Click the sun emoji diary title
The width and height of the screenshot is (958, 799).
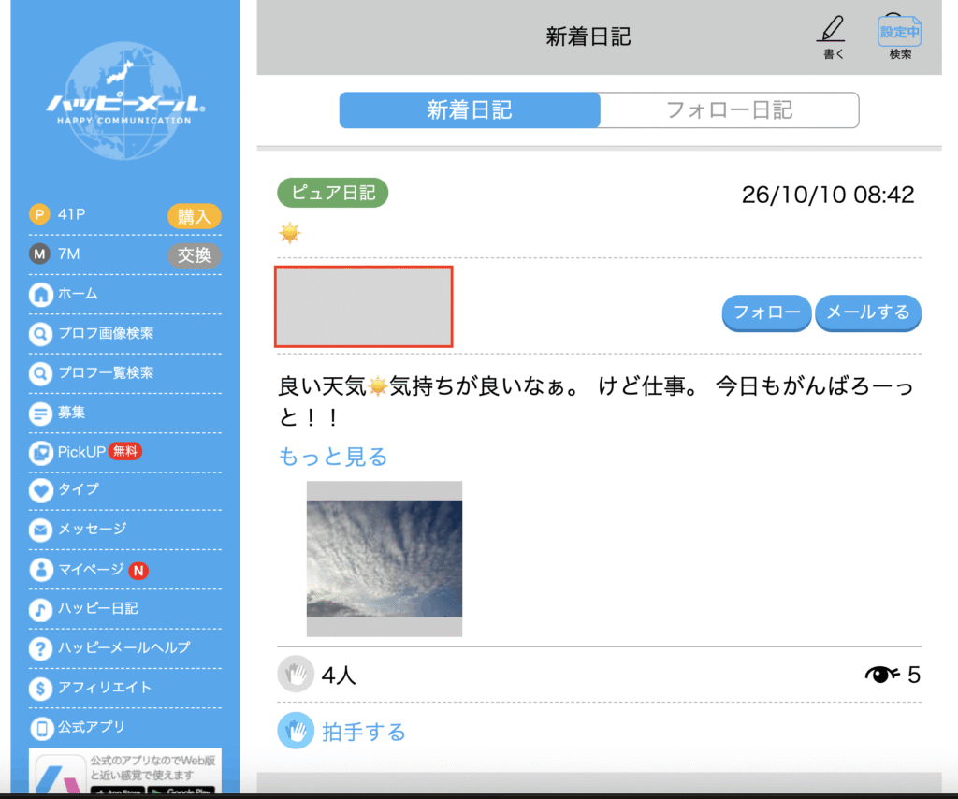(290, 233)
